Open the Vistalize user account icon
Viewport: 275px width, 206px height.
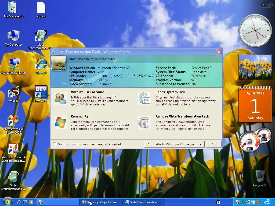pos(60,98)
